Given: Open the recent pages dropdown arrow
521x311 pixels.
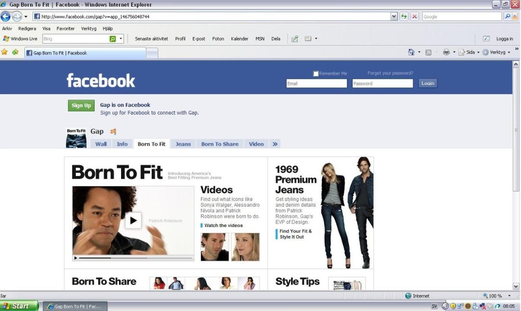Looking at the screenshot, I should (26, 17).
